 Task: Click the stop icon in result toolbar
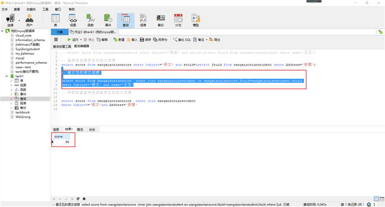click(84, 199)
